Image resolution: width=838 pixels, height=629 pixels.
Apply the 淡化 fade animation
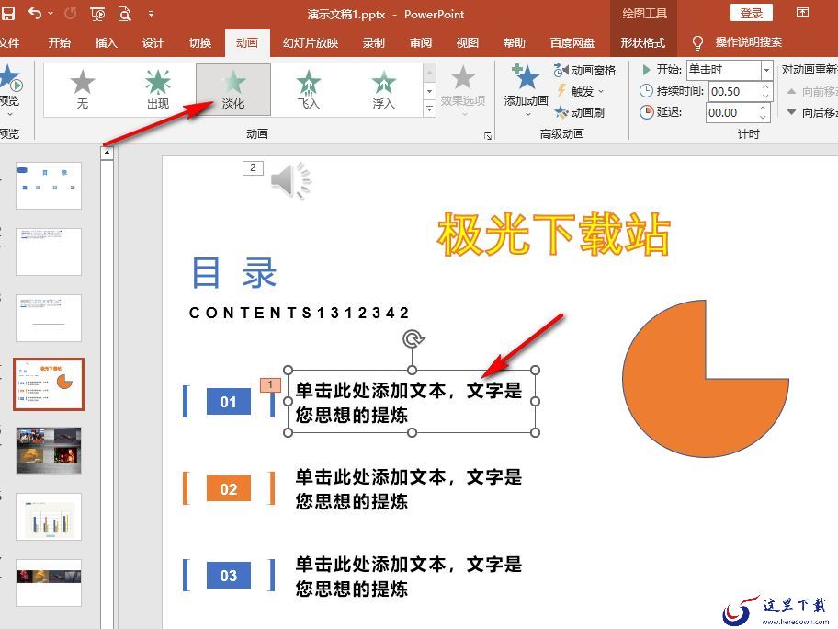click(233, 90)
